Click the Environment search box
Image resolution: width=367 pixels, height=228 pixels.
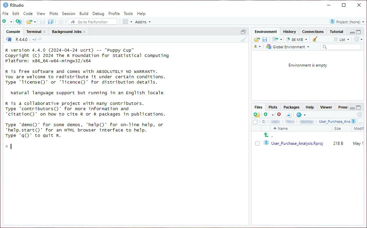click(x=341, y=47)
